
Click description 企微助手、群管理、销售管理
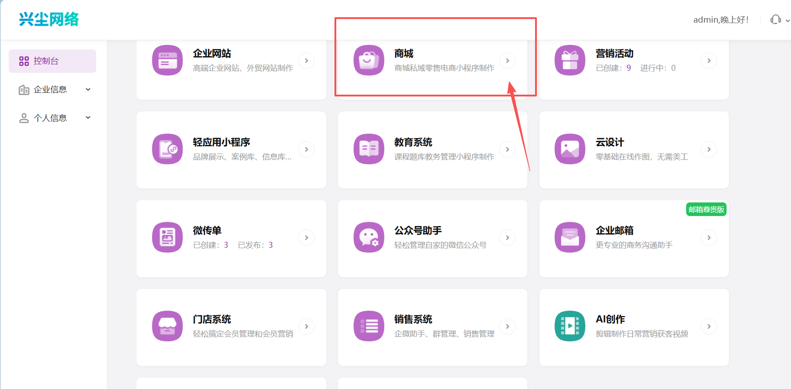click(444, 334)
